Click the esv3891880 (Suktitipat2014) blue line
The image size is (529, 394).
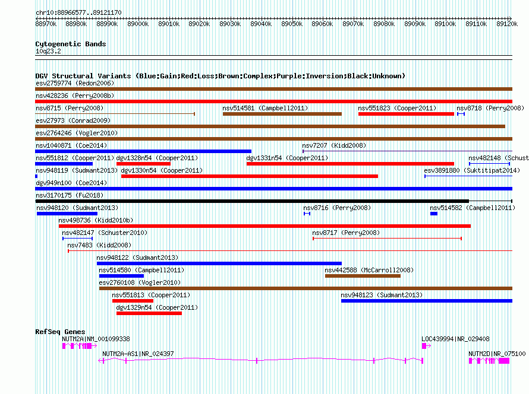(x=468, y=176)
